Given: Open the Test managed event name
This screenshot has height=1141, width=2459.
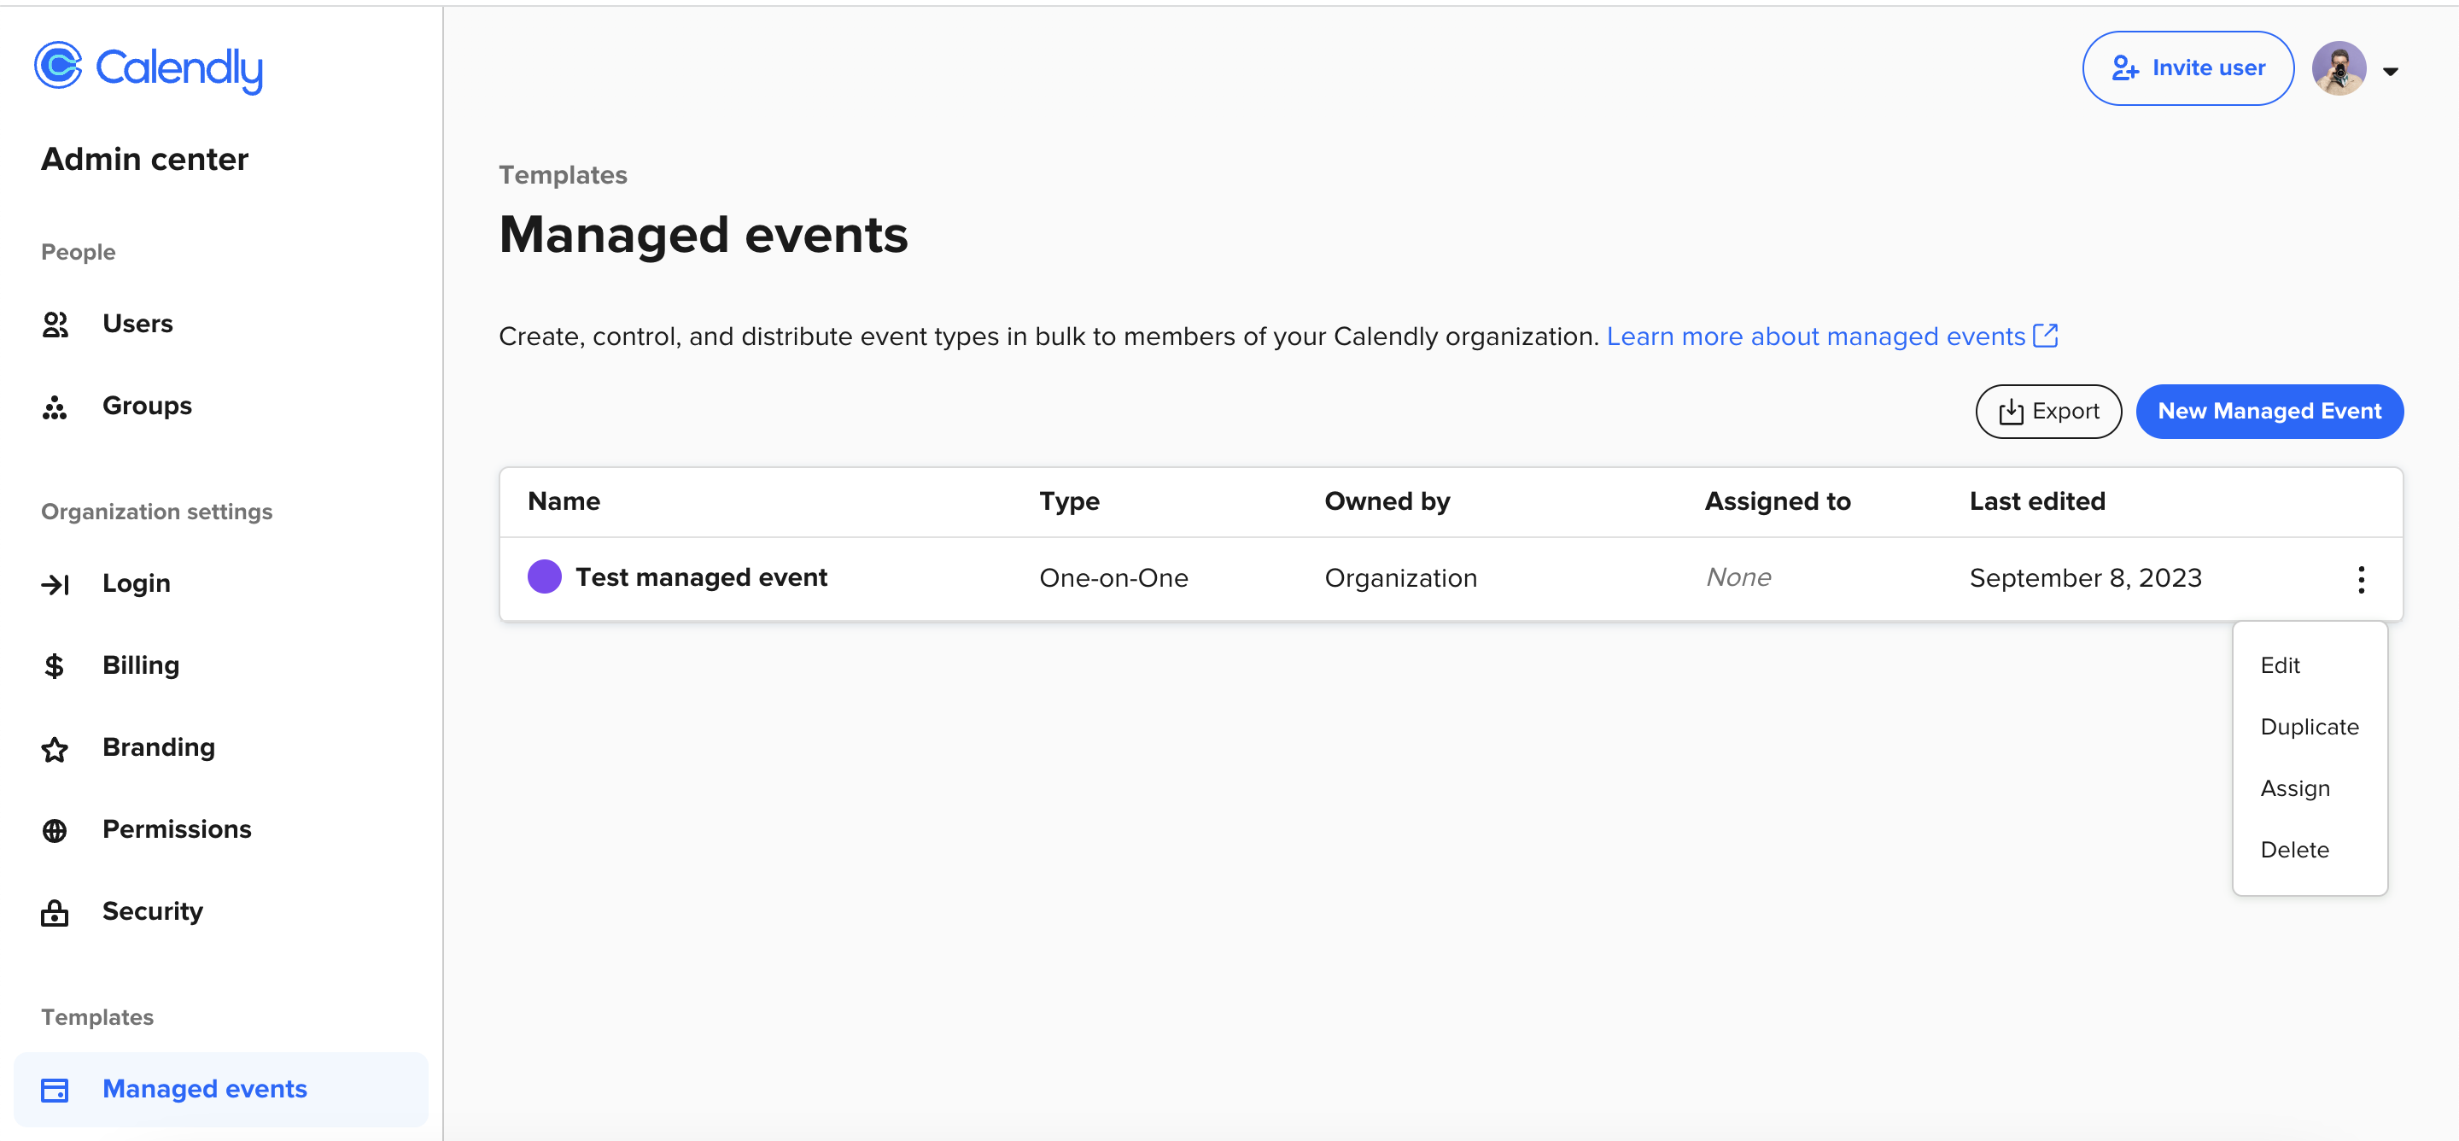Looking at the screenshot, I should pos(702,577).
